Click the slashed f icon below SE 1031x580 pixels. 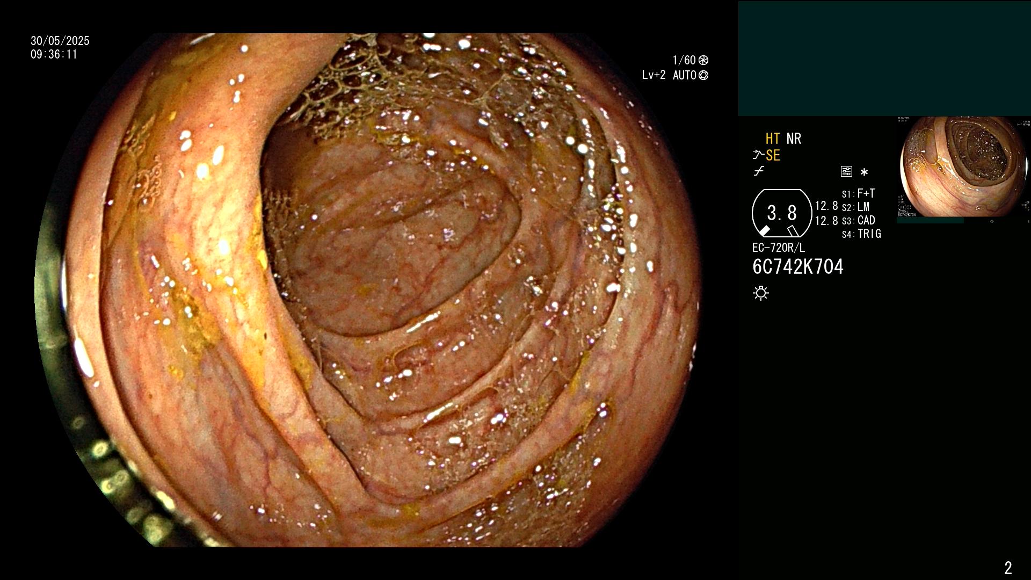coord(759,171)
